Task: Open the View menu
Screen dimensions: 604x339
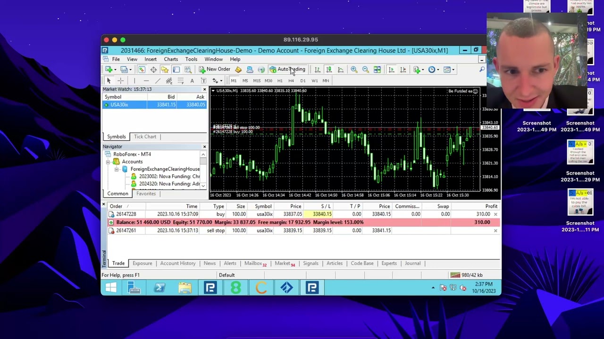Action: (x=132, y=59)
